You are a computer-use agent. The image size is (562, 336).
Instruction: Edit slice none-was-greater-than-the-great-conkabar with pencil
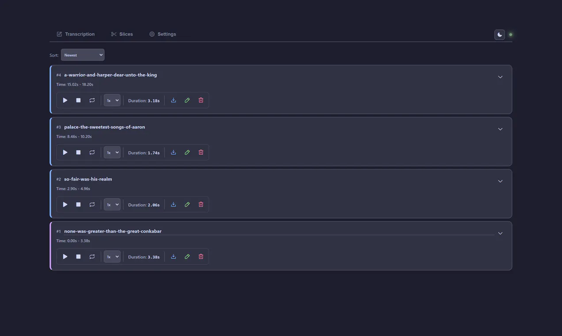click(187, 257)
